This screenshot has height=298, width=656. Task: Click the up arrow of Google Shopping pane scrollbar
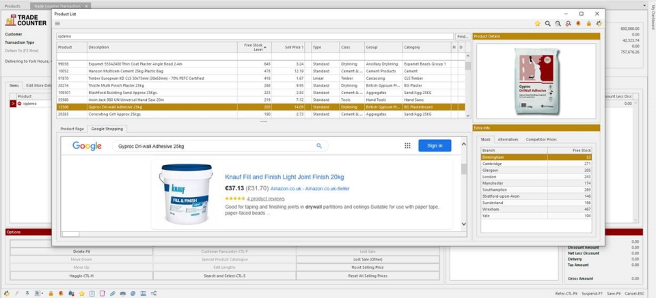[463, 145]
